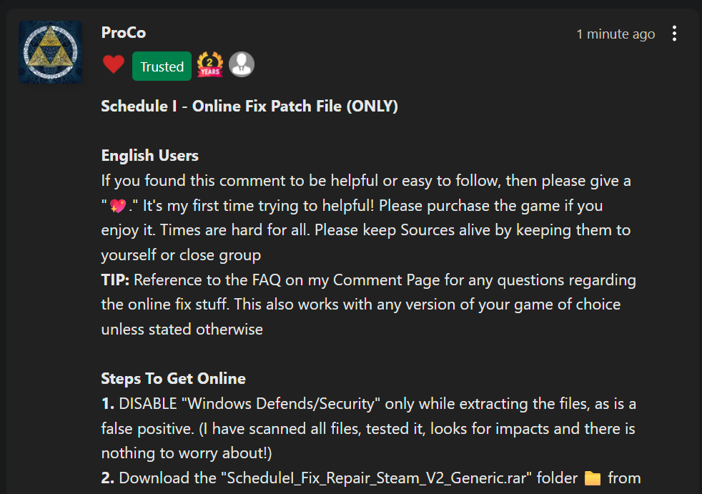Click the step '2.' number marker
This screenshot has width=702, height=494.
108,478
